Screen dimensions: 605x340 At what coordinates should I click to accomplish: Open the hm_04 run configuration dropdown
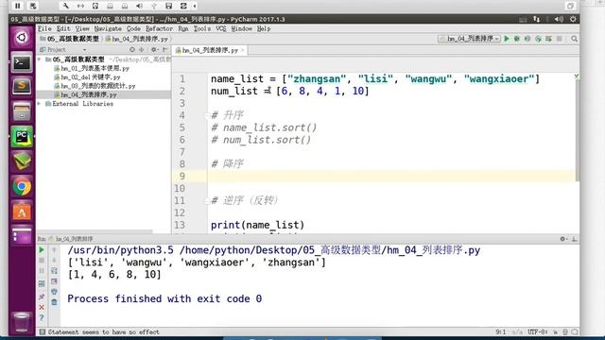tap(469, 39)
